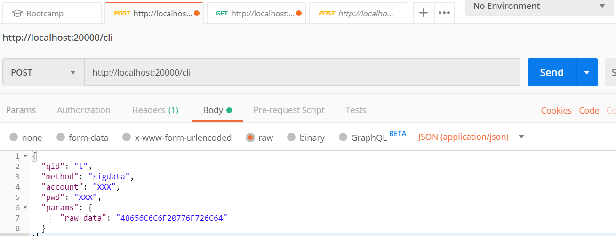Select the none body radio button
The height and width of the screenshot is (236, 616).
pyautogui.click(x=14, y=137)
